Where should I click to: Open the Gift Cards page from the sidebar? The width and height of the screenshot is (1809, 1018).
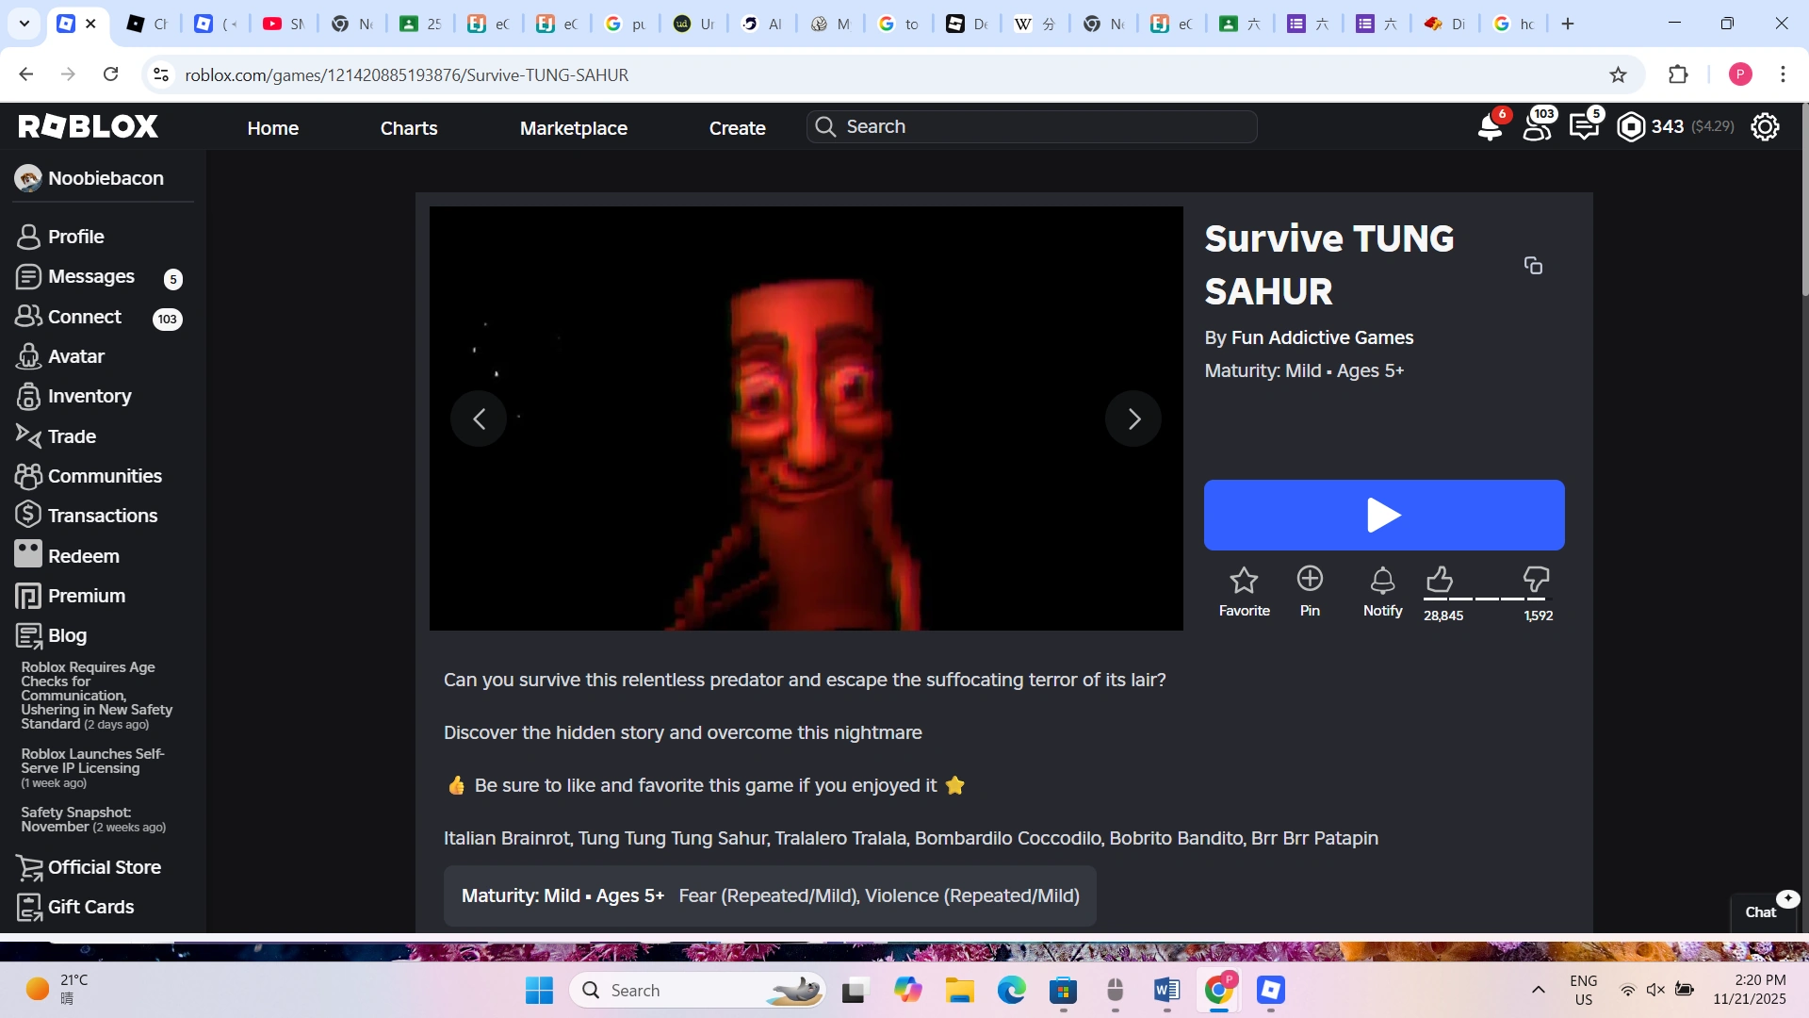[x=90, y=906]
